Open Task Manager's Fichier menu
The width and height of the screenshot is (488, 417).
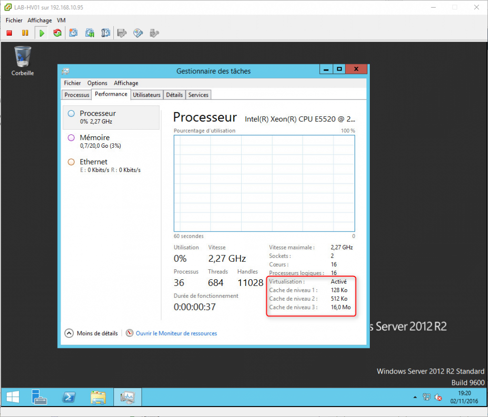[x=72, y=83]
